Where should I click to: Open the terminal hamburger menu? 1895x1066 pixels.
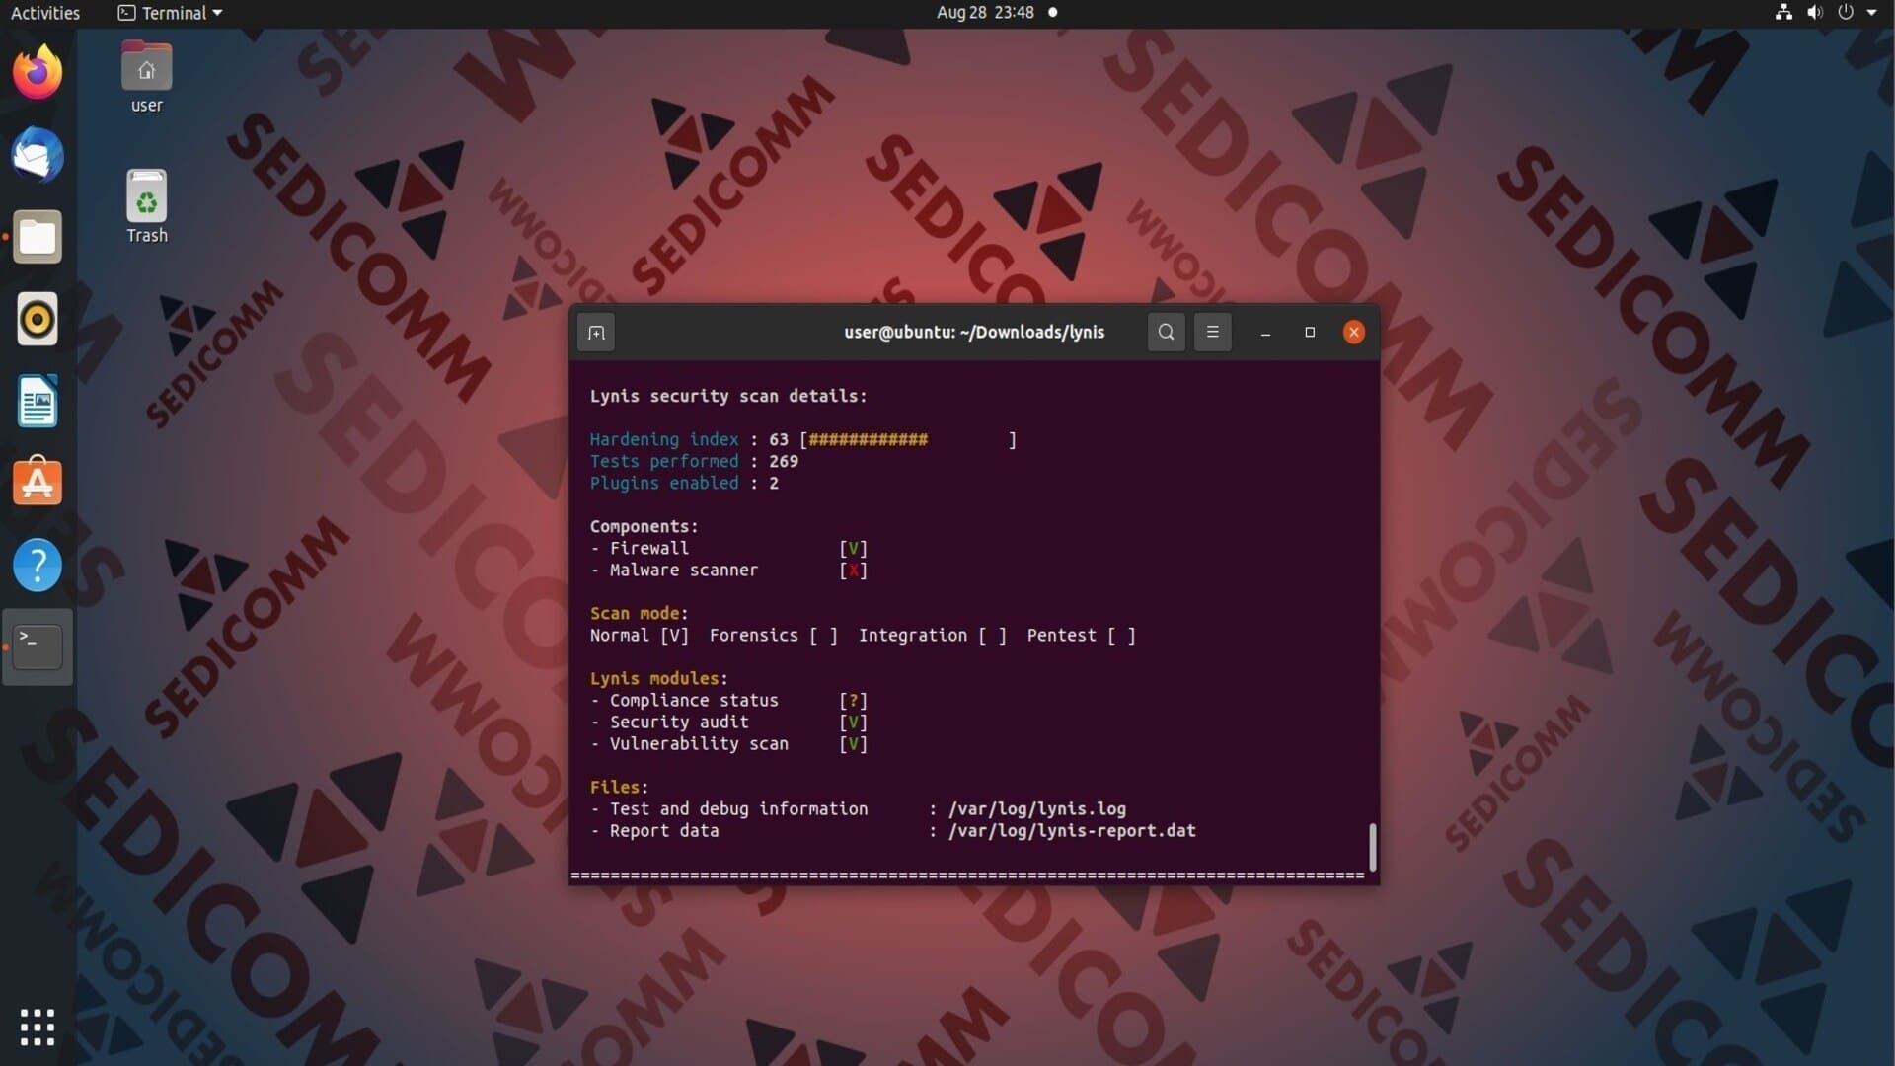[1212, 333]
